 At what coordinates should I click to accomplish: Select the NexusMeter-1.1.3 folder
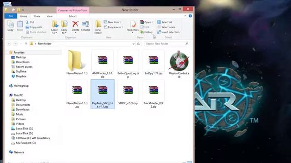click(x=77, y=62)
